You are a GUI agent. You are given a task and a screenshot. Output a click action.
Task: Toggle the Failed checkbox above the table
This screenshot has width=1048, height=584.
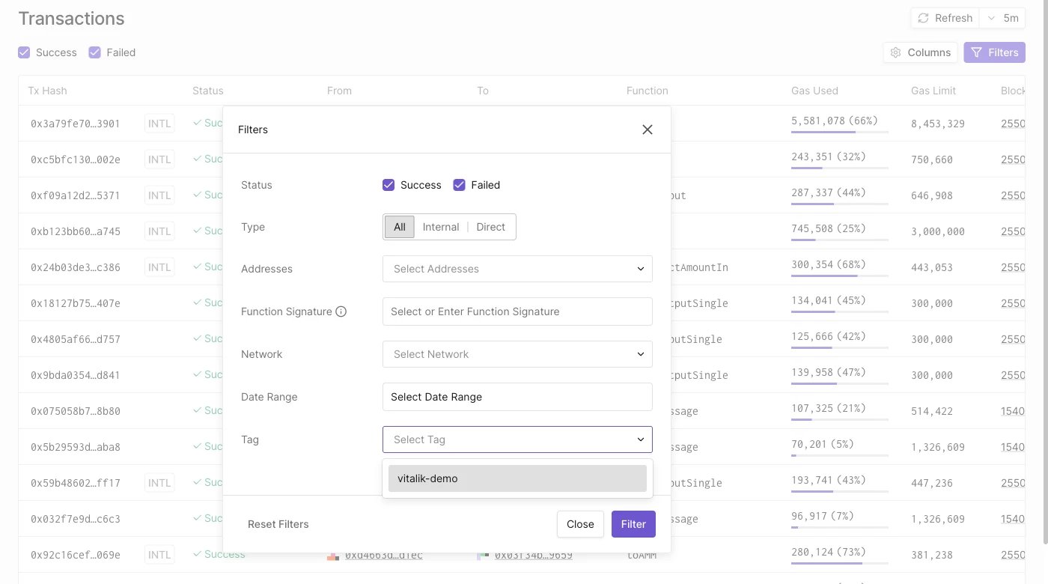(94, 52)
